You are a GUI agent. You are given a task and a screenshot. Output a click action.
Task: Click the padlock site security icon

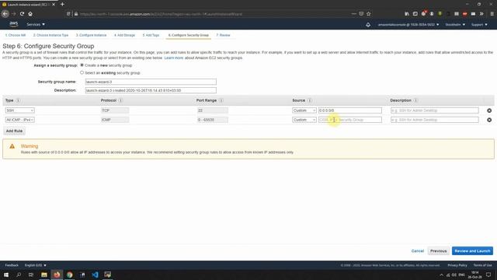(76, 14)
